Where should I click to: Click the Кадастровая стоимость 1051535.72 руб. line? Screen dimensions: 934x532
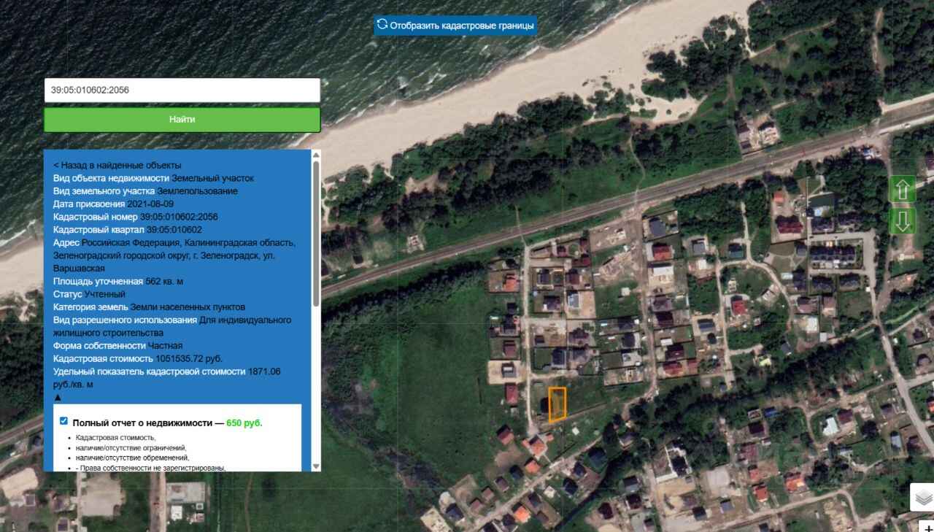(138, 359)
